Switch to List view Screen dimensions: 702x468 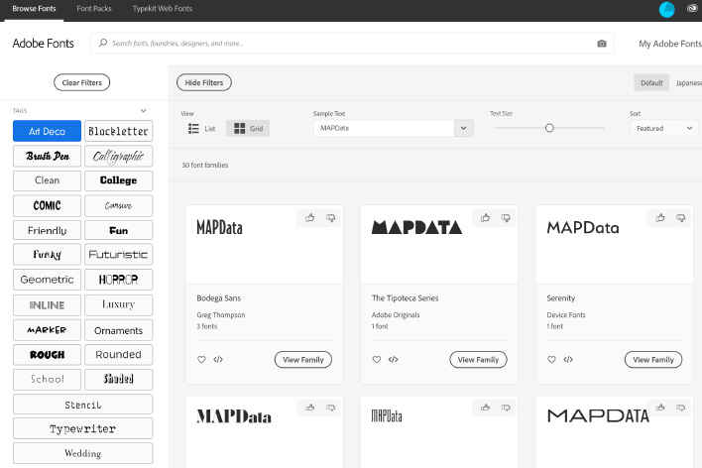[201, 129]
